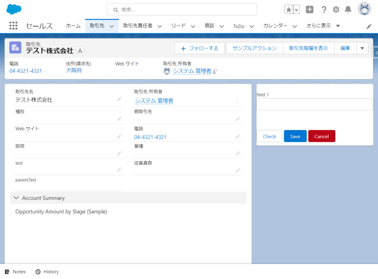Image resolution: width=378 pixels, height=279 pixels.
Task: Open the リード tab dropdown chevron
Action: pos(193,26)
